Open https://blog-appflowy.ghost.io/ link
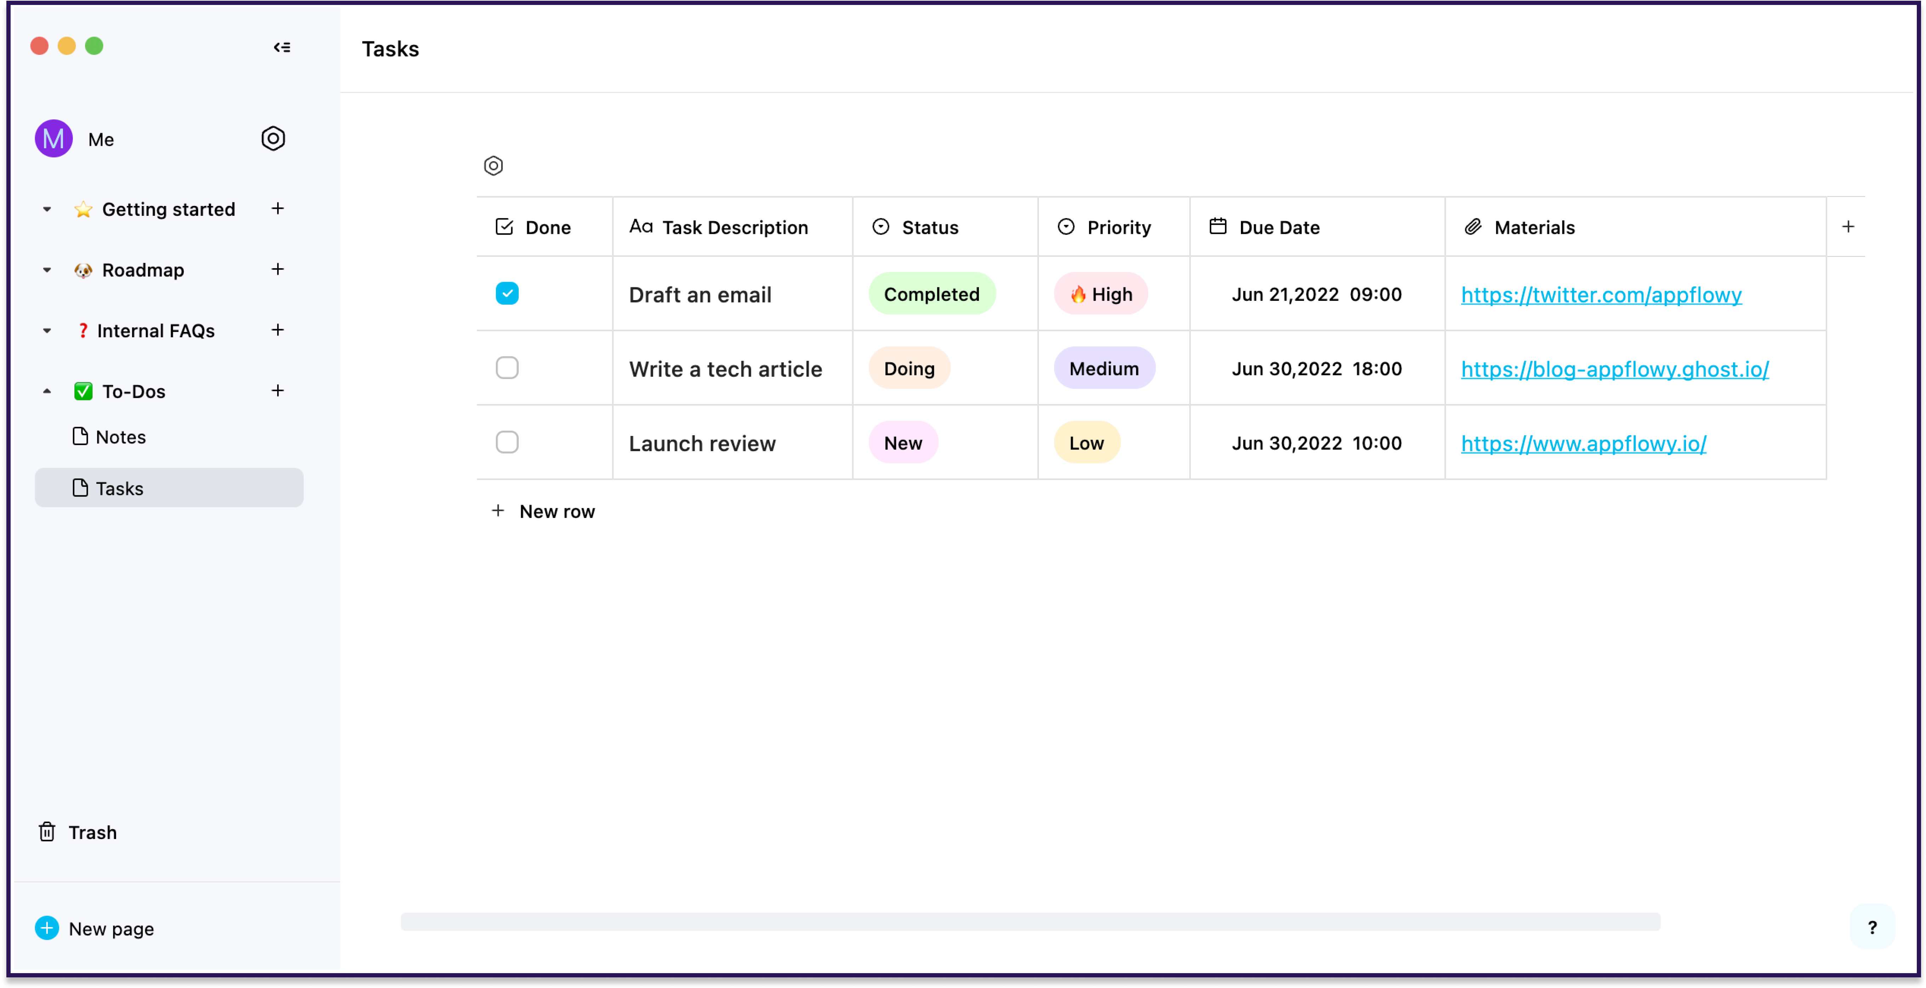The height and width of the screenshot is (988, 1926). point(1615,368)
